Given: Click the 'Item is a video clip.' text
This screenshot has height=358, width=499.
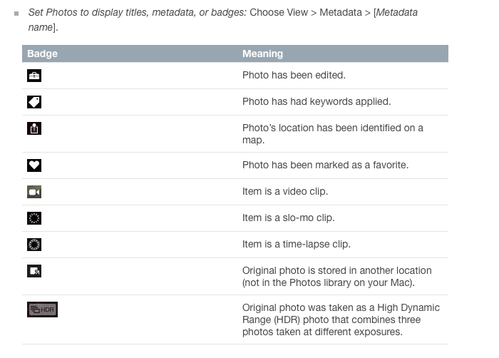Looking at the screenshot, I should 285,191.
